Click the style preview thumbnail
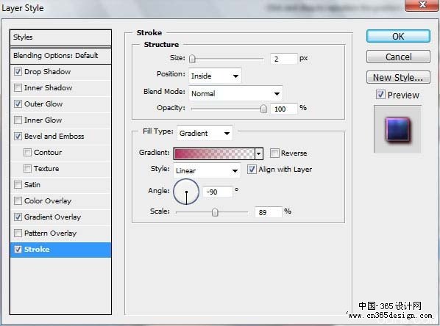 click(397, 129)
